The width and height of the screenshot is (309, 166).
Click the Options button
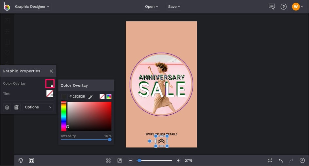(x=38, y=107)
